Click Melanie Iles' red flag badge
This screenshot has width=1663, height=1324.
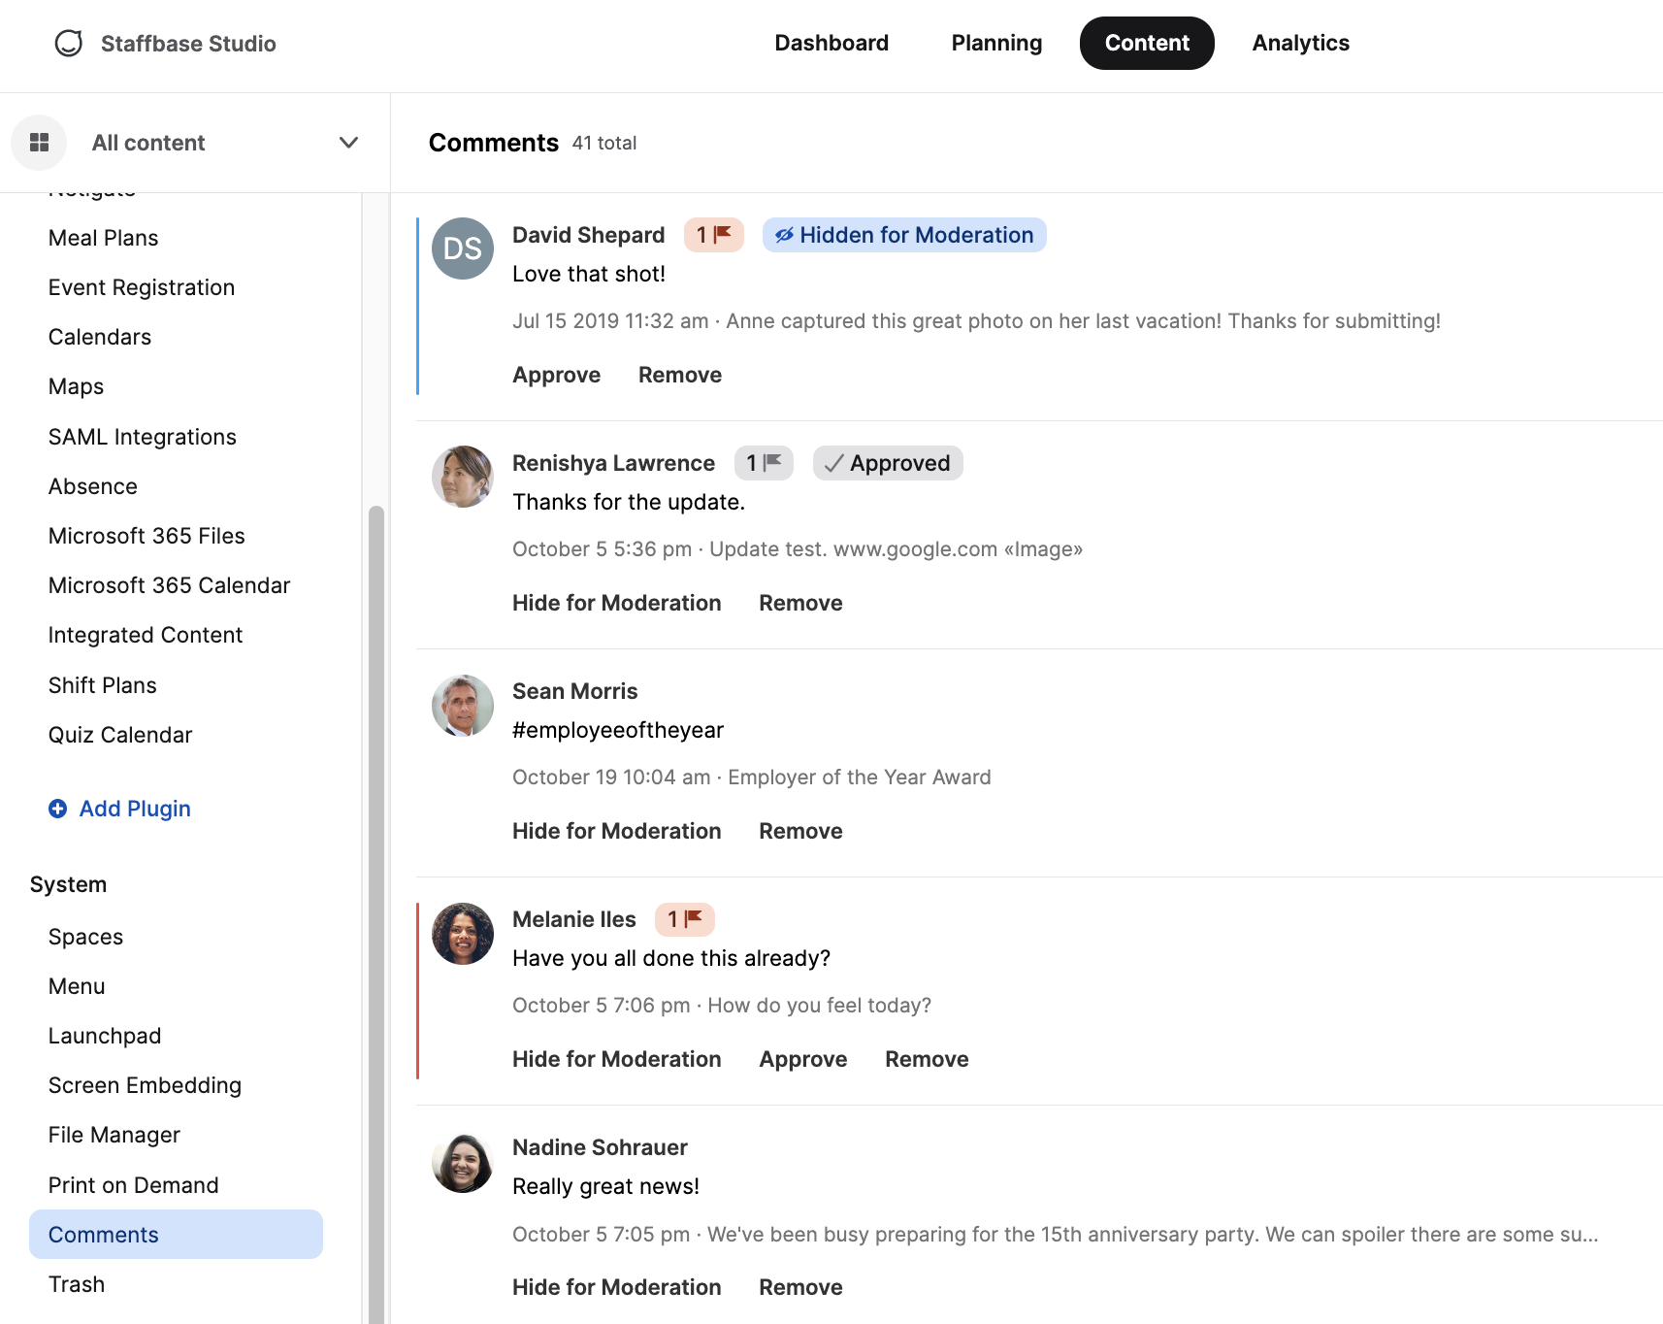(x=685, y=919)
